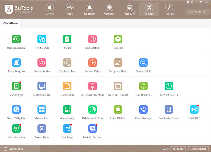Click the Deactivate iDevice icon
The width and height of the screenshot is (211, 152).
pyautogui.click(x=169, y=109)
